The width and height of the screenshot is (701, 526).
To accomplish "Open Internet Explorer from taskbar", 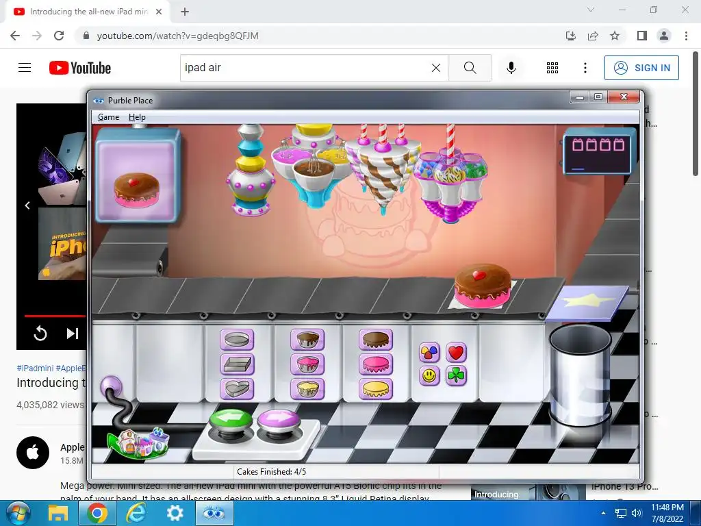I will [136, 513].
